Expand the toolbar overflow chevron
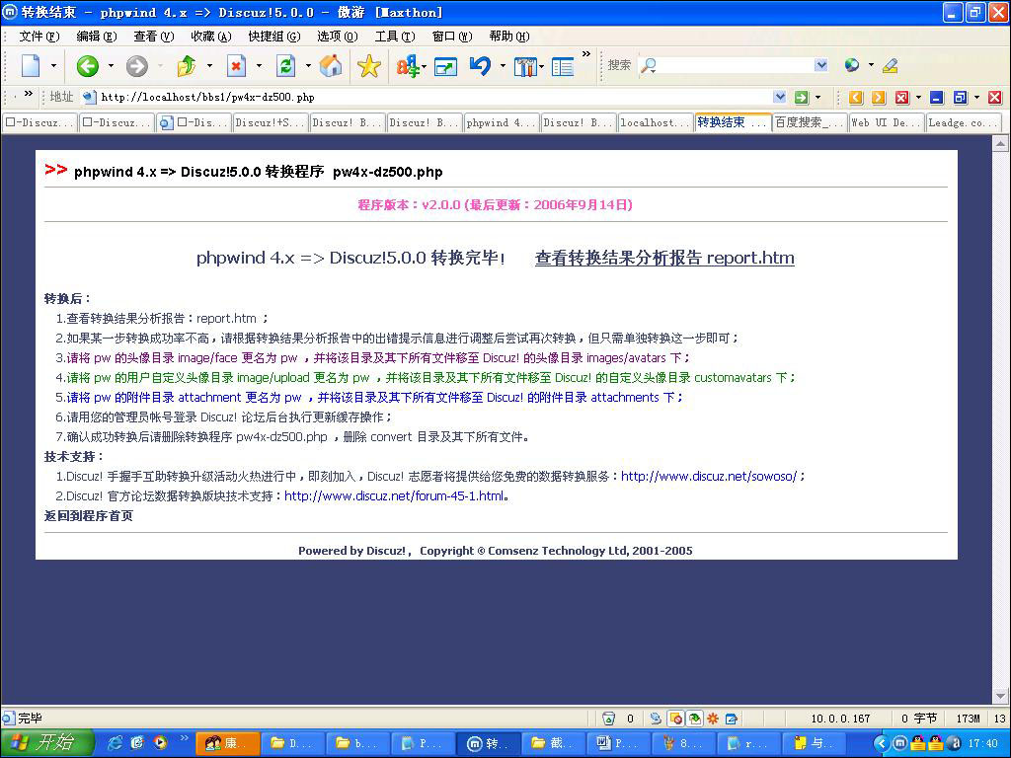The image size is (1011, 758). [x=586, y=55]
